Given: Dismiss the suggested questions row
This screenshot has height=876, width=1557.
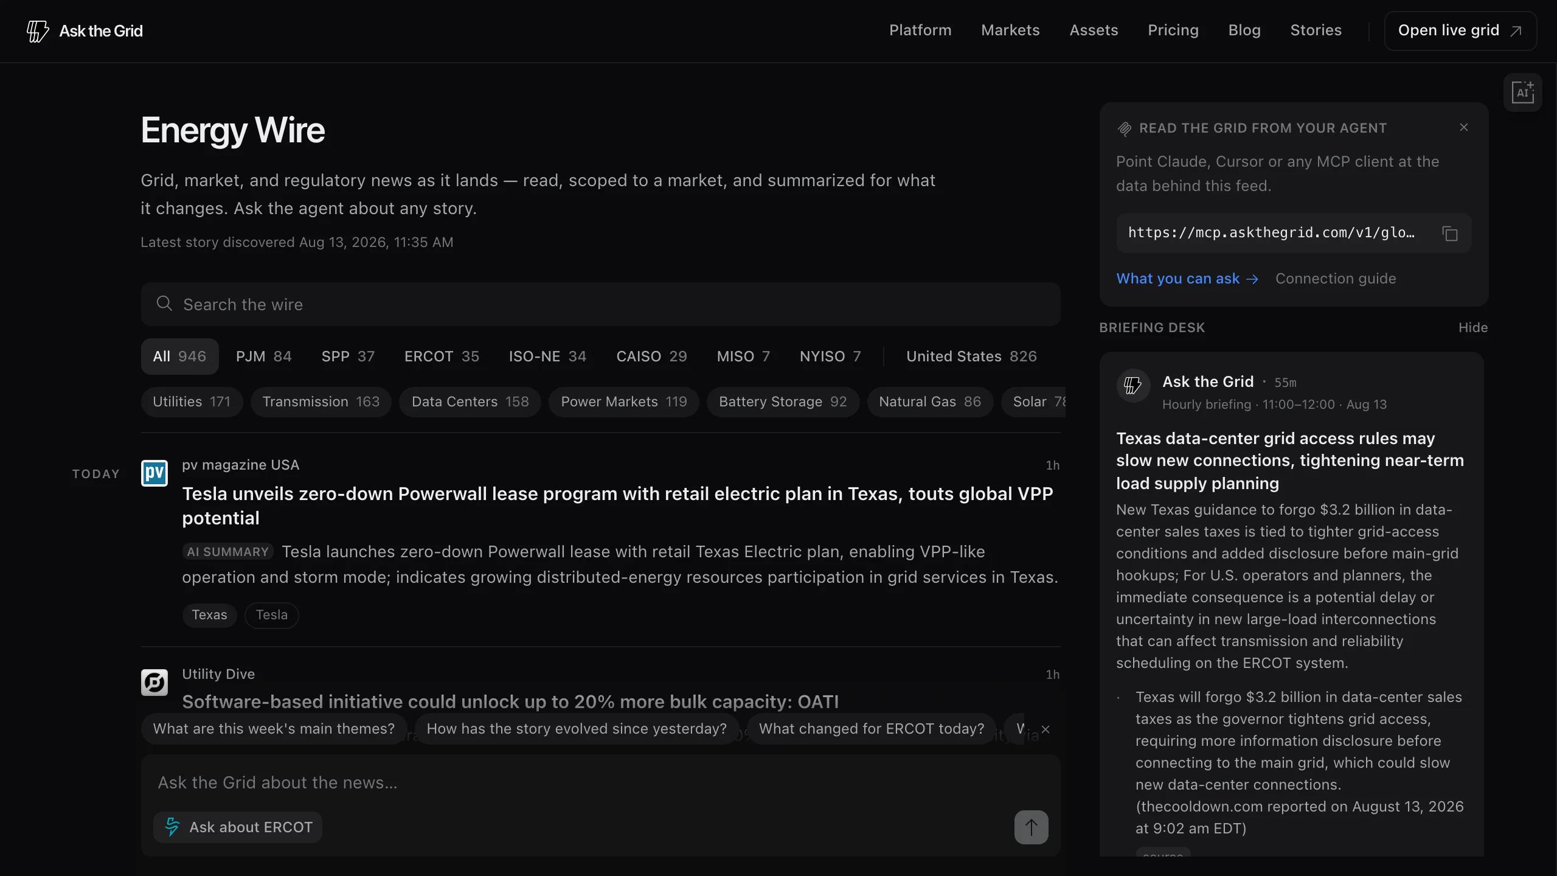Looking at the screenshot, I should click(x=1046, y=729).
